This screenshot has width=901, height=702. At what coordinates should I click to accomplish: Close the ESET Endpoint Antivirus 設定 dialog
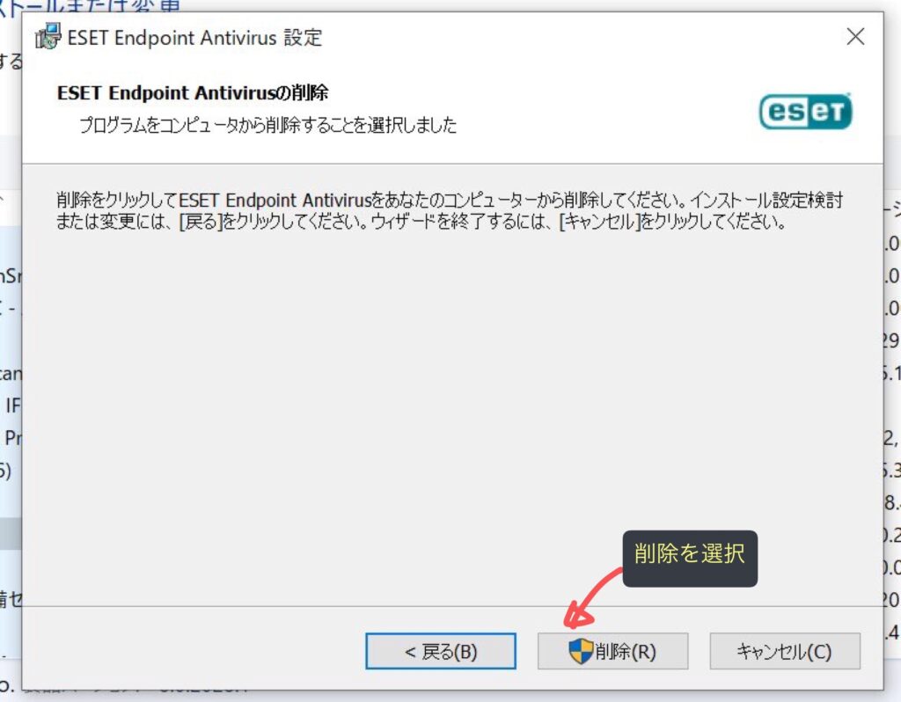pyautogui.click(x=855, y=37)
